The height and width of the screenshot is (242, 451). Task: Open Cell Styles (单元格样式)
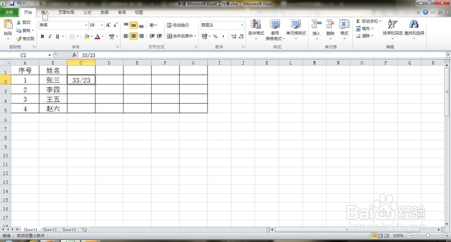coord(296,29)
